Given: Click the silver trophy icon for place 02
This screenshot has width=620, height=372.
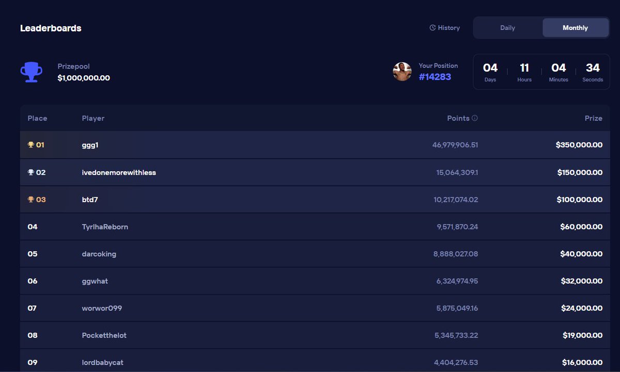Looking at the screenshot, I should [x=30, y=172].
